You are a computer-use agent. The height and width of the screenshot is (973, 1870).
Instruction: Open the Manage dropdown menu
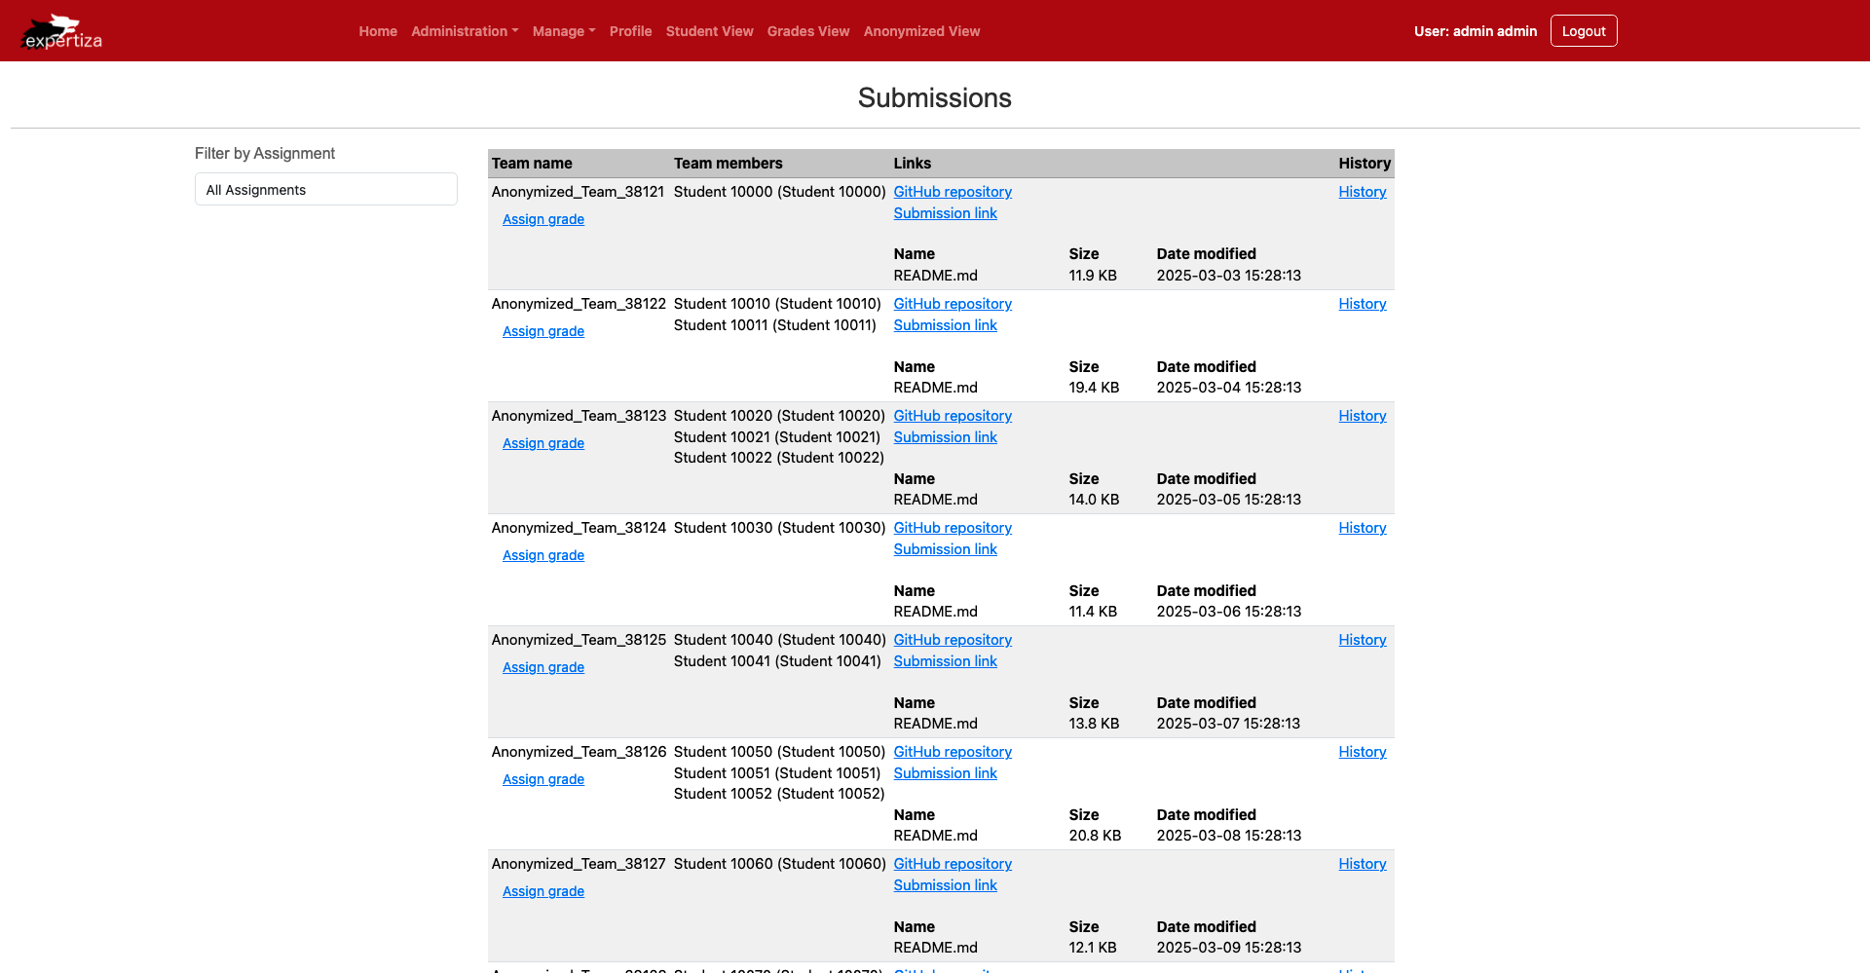point(563,31)
